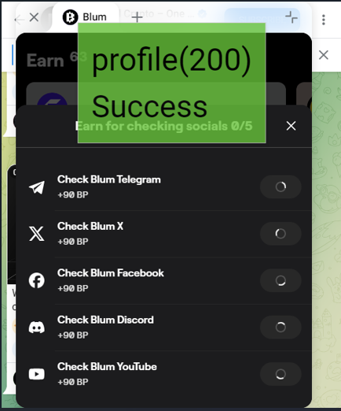Click the Blum tab title
This screenshot has height=411, width=341.
(x=94, y=17)
